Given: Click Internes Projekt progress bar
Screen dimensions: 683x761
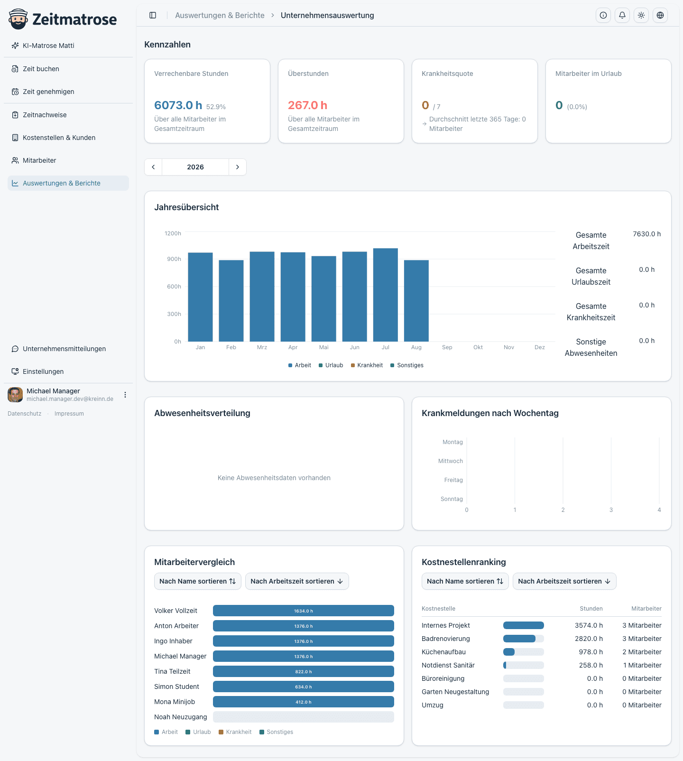Looking at the screenshot, I should [x=524, y=625].
